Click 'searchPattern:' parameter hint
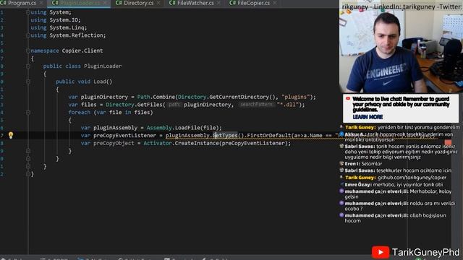Screen dimensions: 463x260 (x=256, y=105)
